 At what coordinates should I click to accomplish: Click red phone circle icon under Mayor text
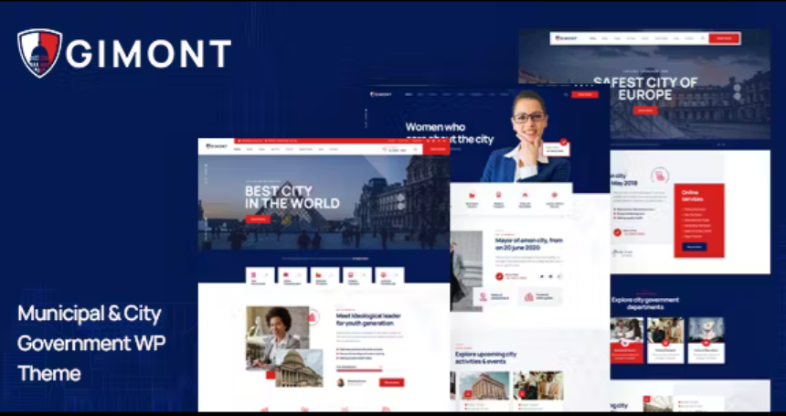coord(499,276)
